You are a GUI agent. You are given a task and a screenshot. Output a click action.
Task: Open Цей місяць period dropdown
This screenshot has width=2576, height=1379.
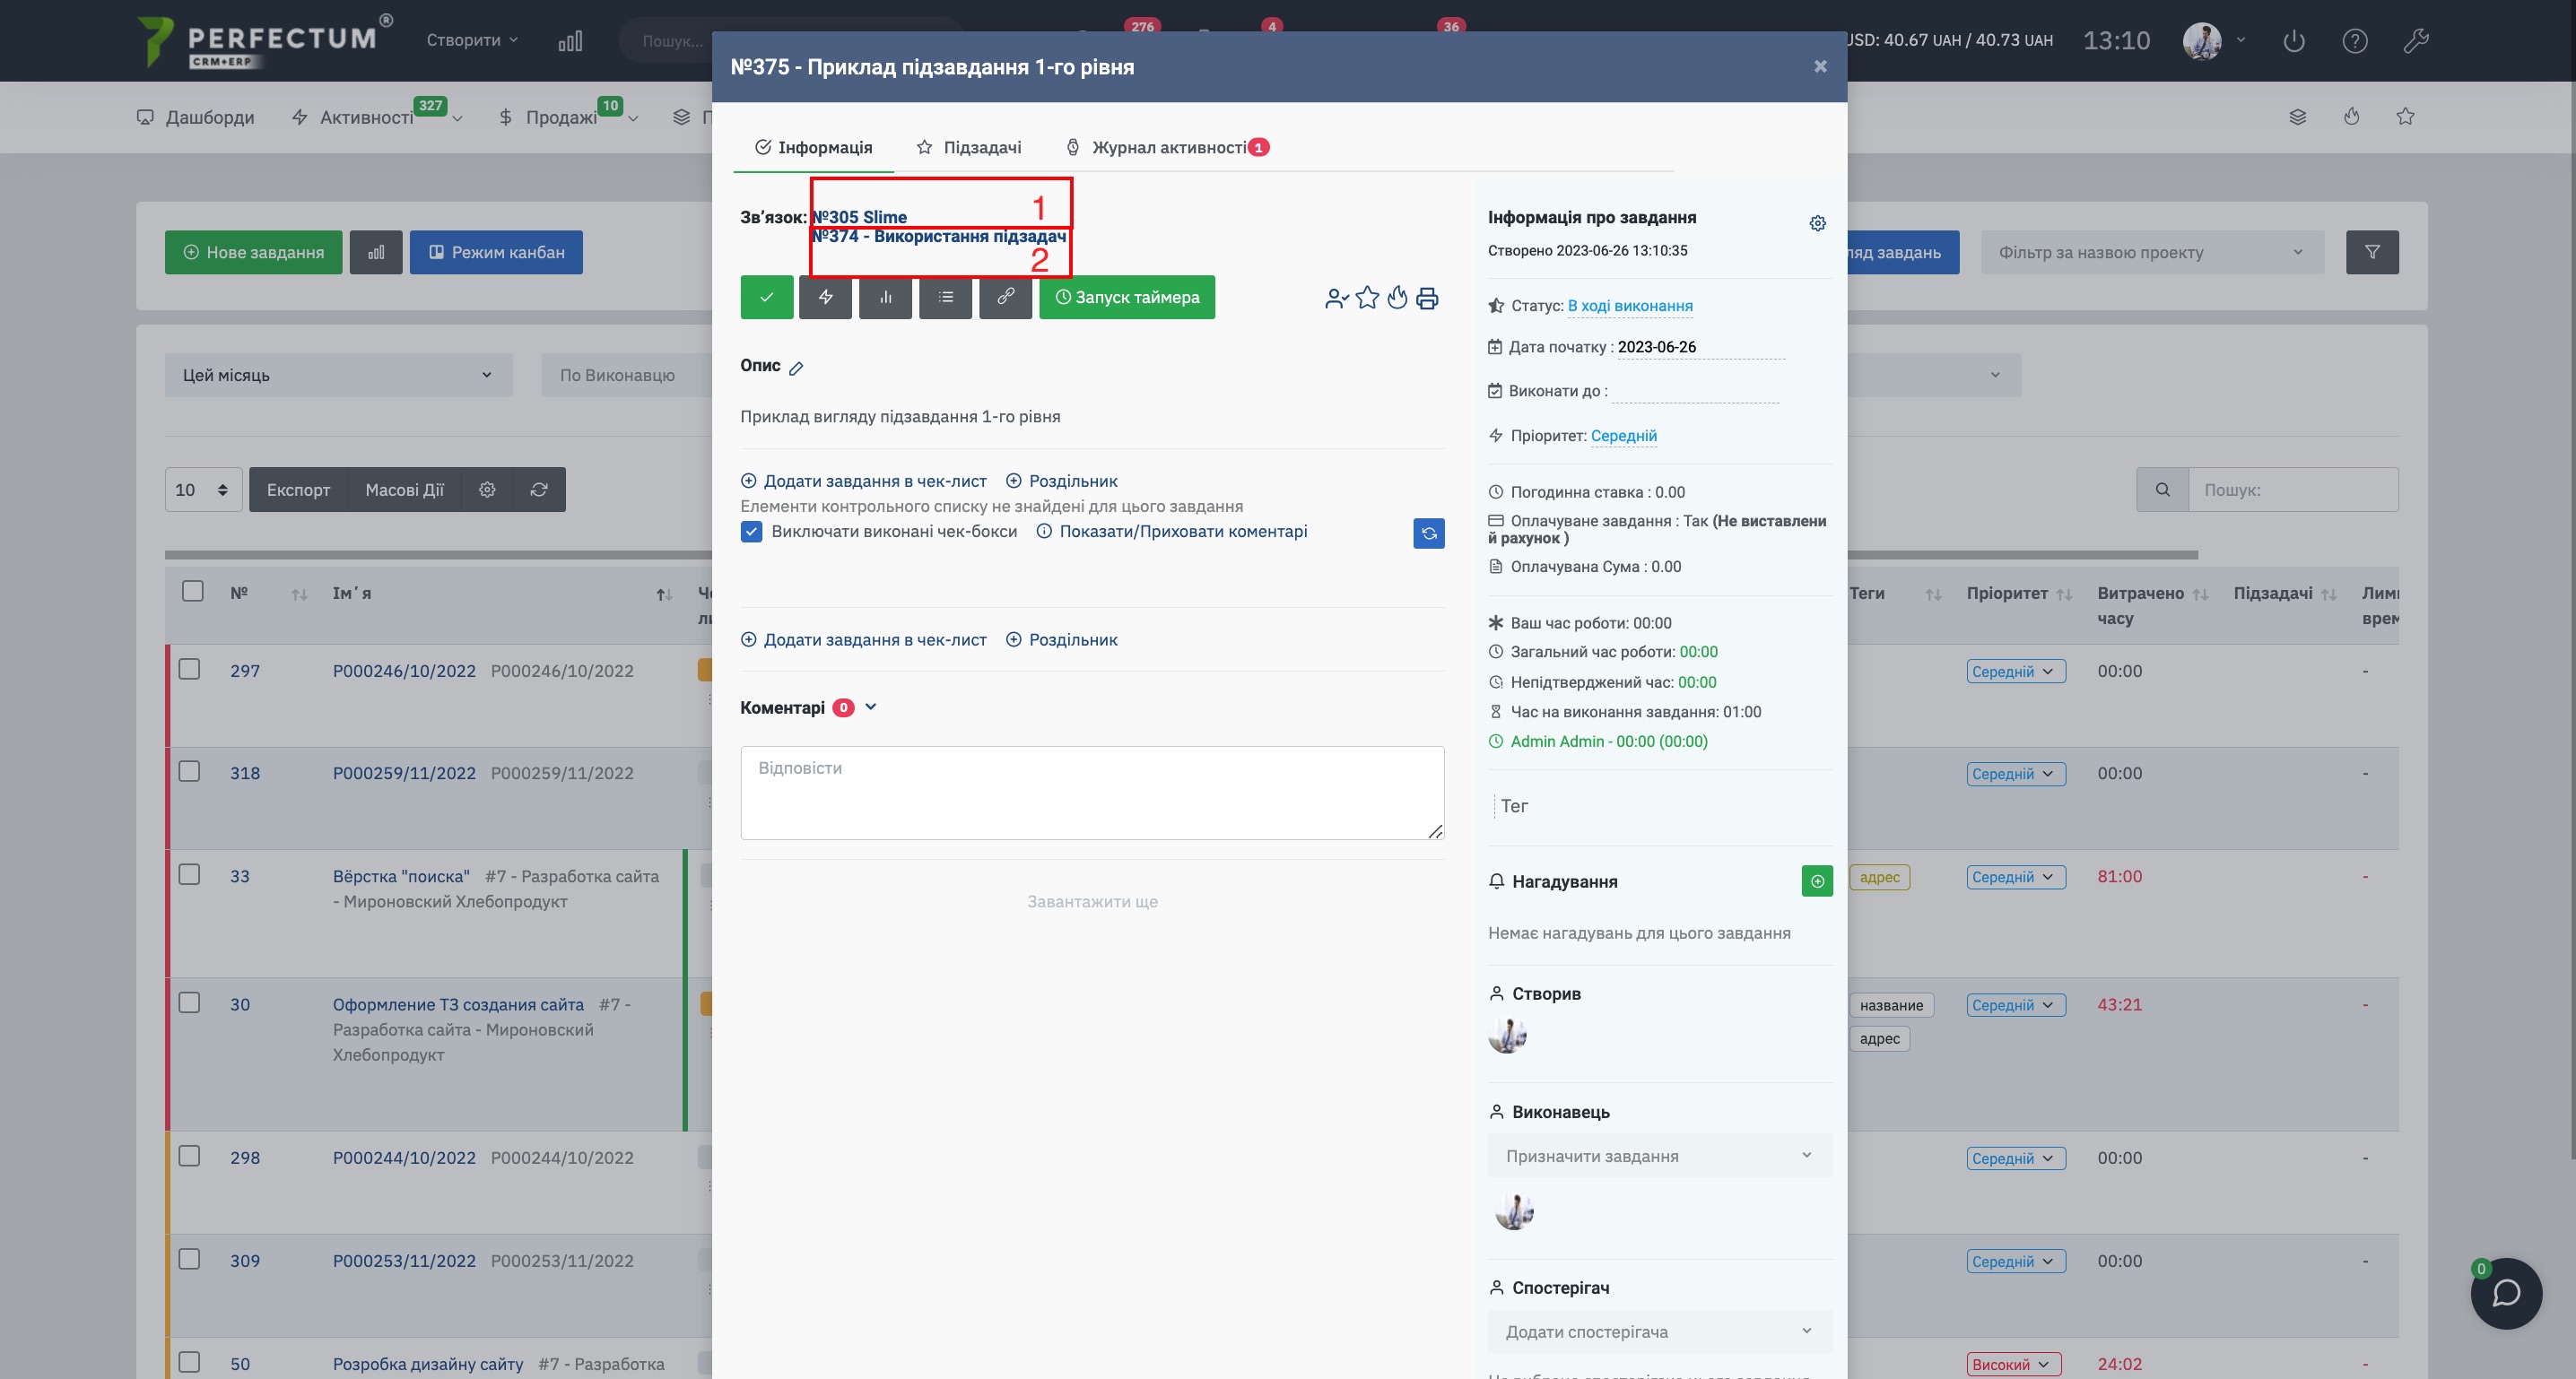(338, 375)
